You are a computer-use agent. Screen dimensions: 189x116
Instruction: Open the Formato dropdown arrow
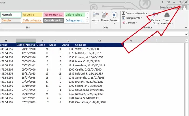[114, 23]
